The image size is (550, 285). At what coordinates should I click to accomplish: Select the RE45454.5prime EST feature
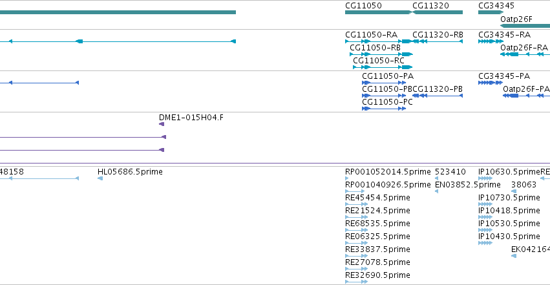tap(356, 204)
